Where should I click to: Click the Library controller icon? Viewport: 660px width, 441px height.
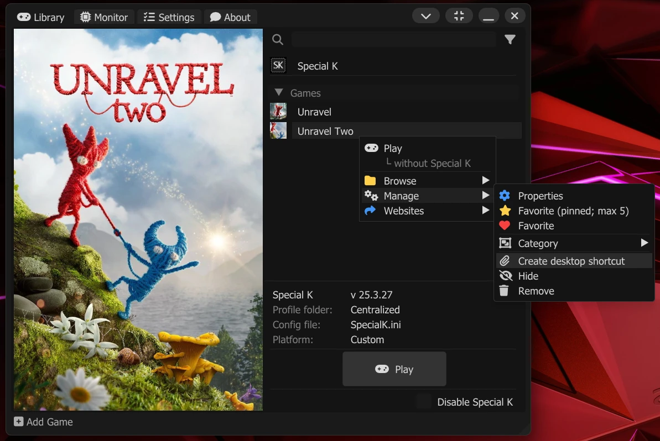24,17
